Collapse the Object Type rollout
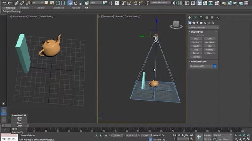 [197, 32]
